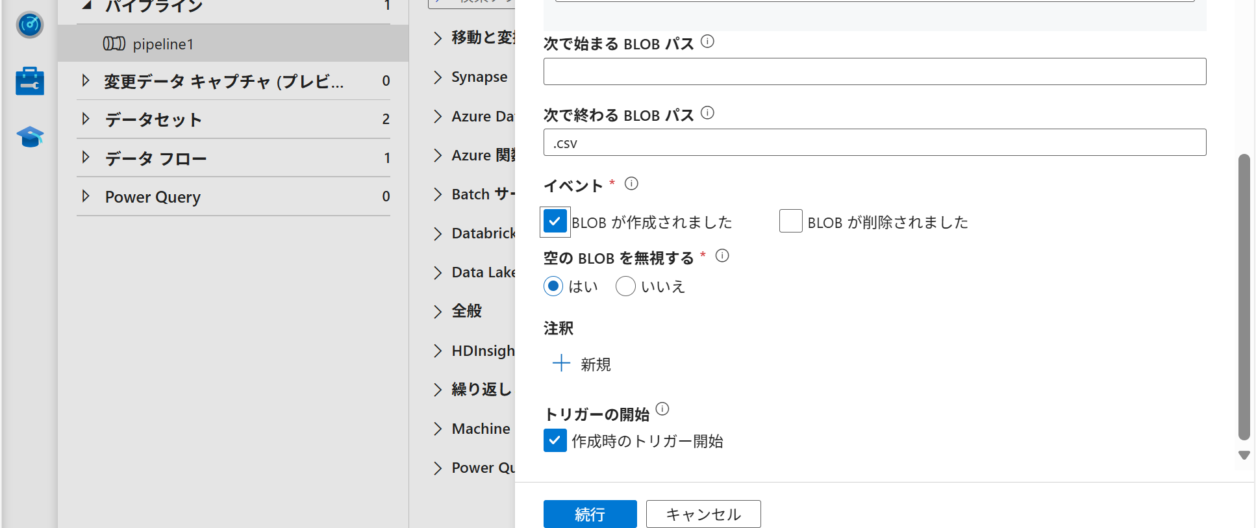This screenshot has height=528, width=1256.
Task: Select pipeline1 in the resource tree
Action: [163, 44]
